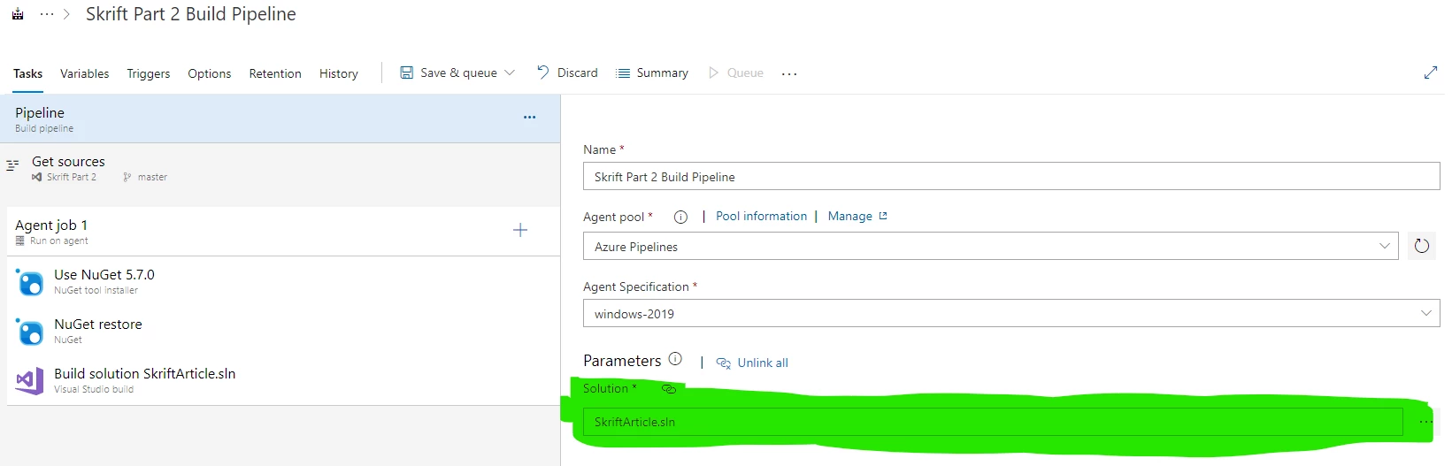Click Unlink all parameters

pos(752,363)
